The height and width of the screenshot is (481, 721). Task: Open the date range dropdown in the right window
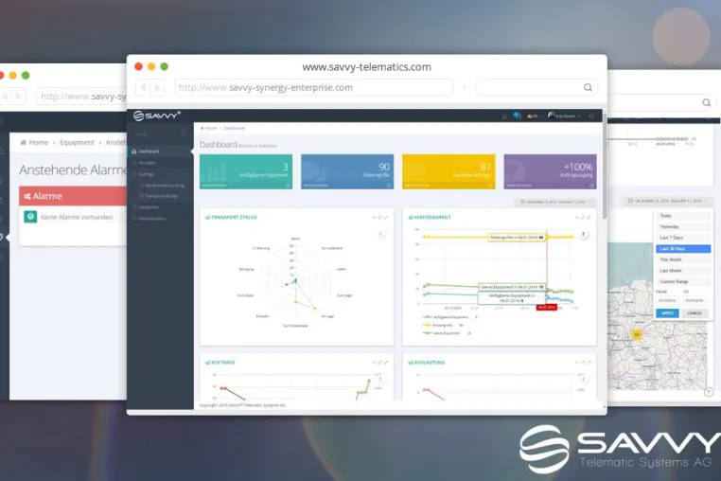tap(669, 201)
